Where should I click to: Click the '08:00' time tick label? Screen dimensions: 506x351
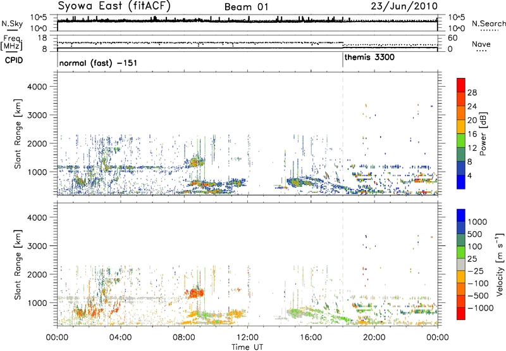pos(184,338)
